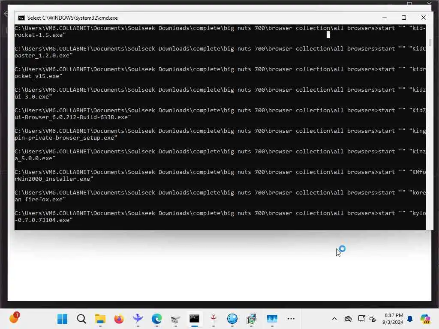Open File Explorer from taskbar
This screenshot has width=439, height=329.
coord(100,319)
